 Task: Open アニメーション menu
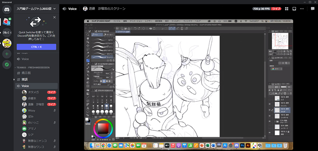point(136,21)
